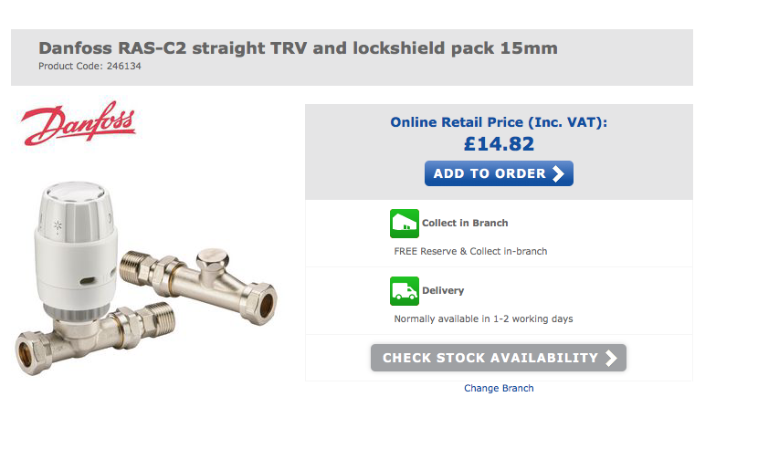Viewport: 758px width, 449px height.
Task: Click the green Delivery truck icon
Action: click(x=405, y=291)
